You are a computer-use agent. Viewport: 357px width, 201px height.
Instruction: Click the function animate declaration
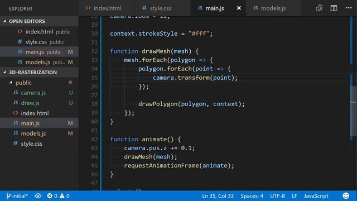(x=145, y=139)
